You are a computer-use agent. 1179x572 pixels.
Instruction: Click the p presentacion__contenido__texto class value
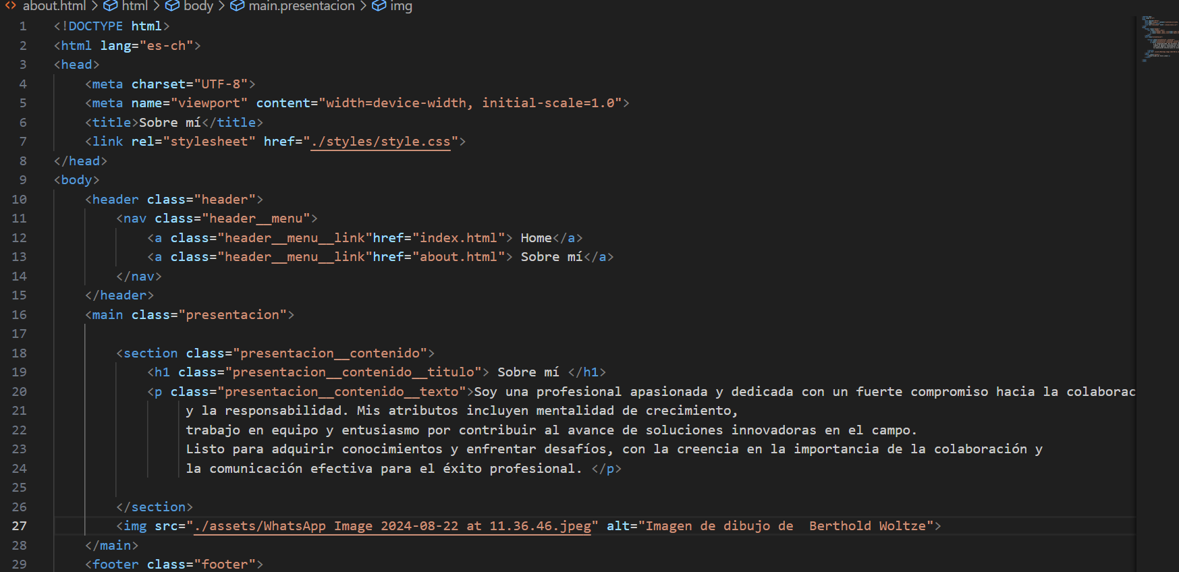point(341,392)
